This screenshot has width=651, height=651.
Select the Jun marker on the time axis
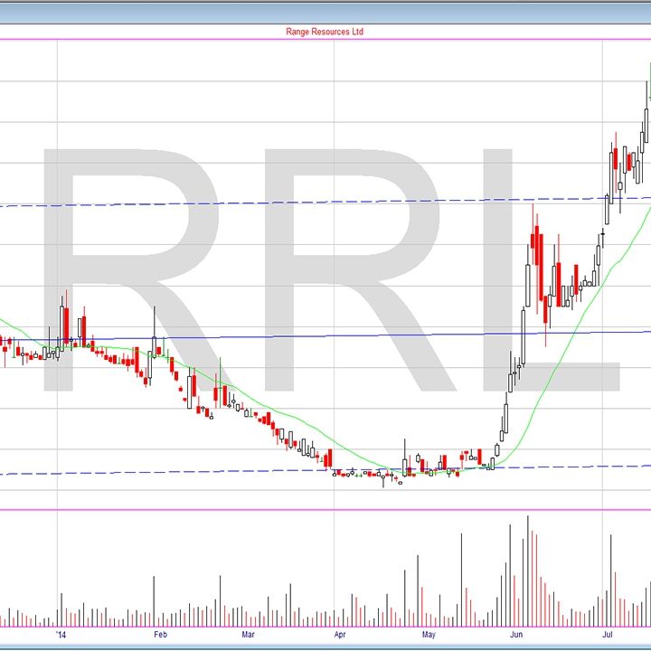click(515, 634)
